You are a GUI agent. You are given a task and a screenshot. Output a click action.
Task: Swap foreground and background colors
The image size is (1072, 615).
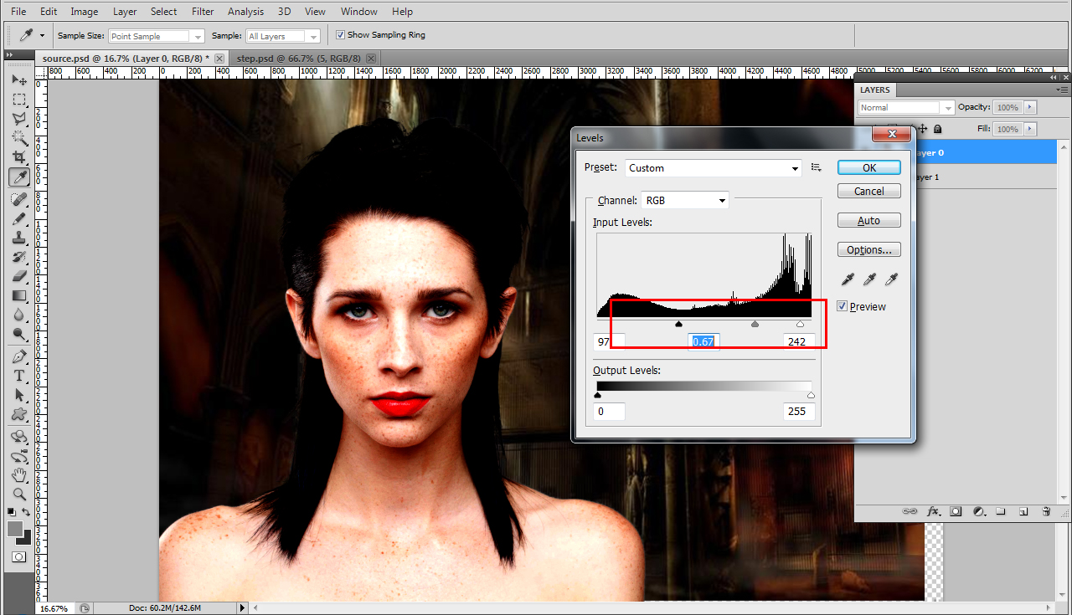27,511
